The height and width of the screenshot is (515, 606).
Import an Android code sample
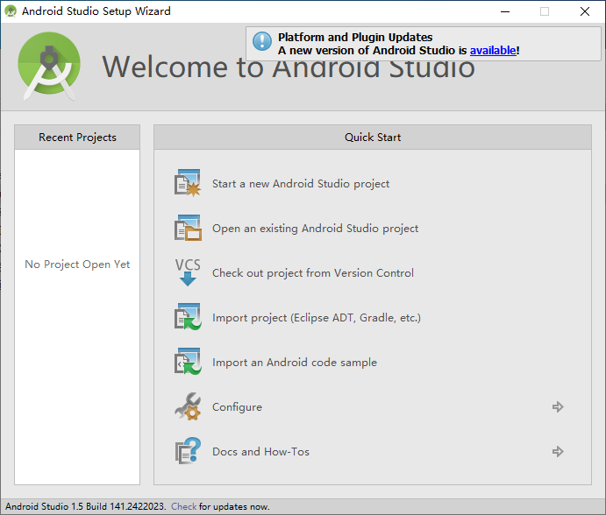tap(295, 363)
